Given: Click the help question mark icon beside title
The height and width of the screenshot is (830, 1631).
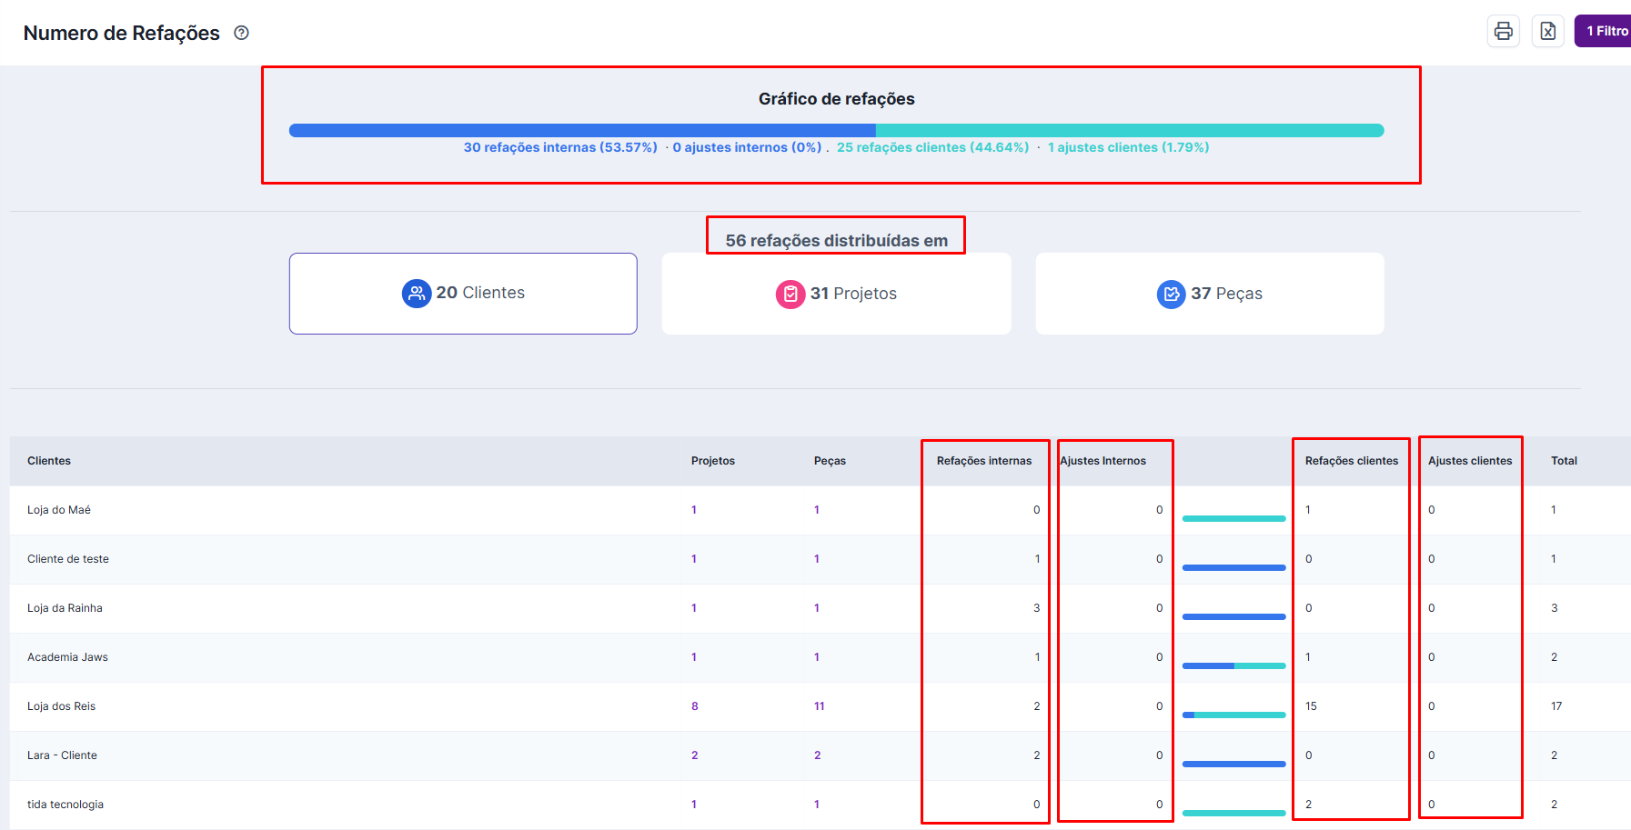Looking at the screenshot, I should pos(241,33).
